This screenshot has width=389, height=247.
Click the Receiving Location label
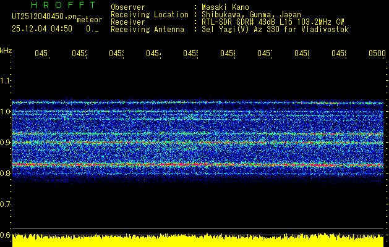point(150,15)
